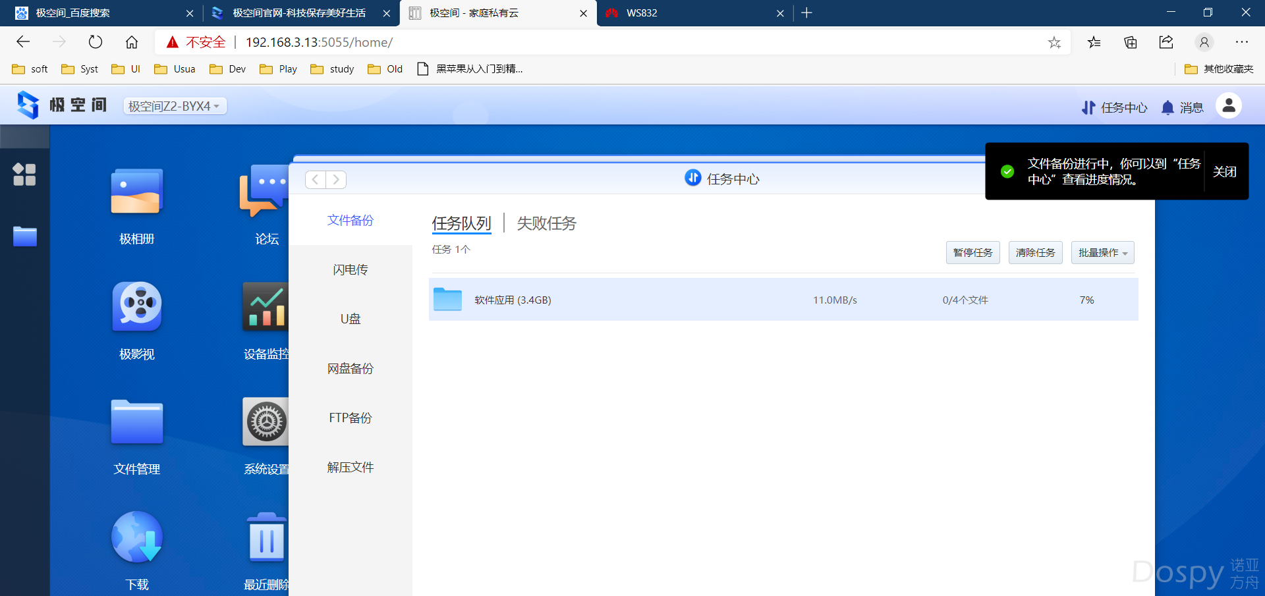The height and width of the screenshot is (596, 1265).
Task: Switch to the 任务队列 tab
Action: pos(461,223)
